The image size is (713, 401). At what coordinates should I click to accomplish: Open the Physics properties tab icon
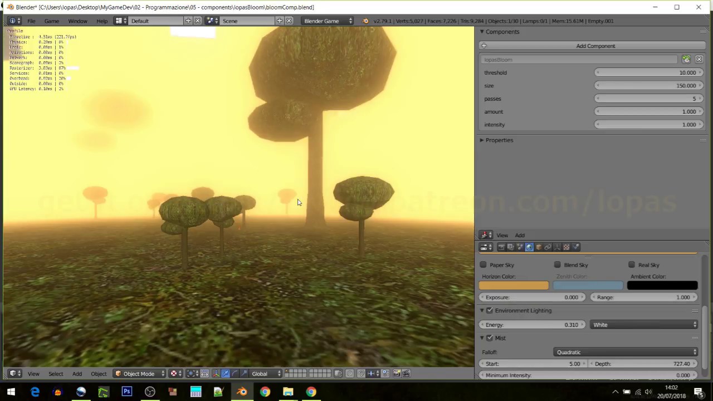(x=576, y=247)
